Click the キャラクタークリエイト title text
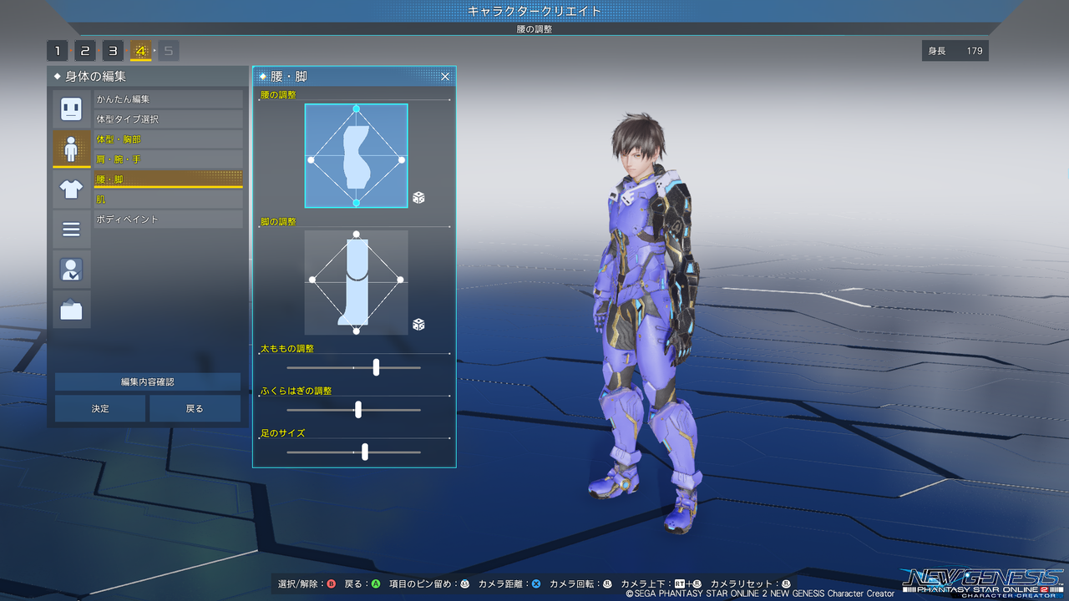 [534, 11]
